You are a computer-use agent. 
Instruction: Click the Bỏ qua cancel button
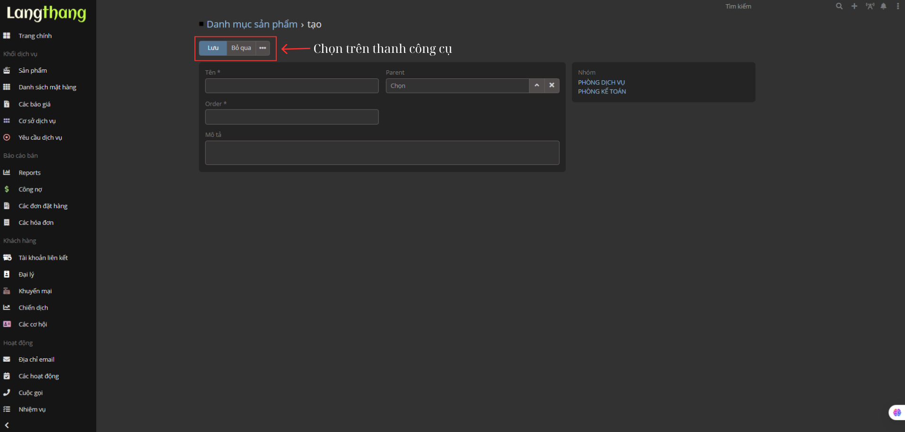click(241, 48)
